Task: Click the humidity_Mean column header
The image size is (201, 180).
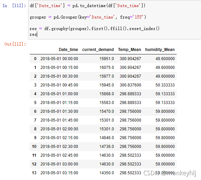Action: pos(160,50)
